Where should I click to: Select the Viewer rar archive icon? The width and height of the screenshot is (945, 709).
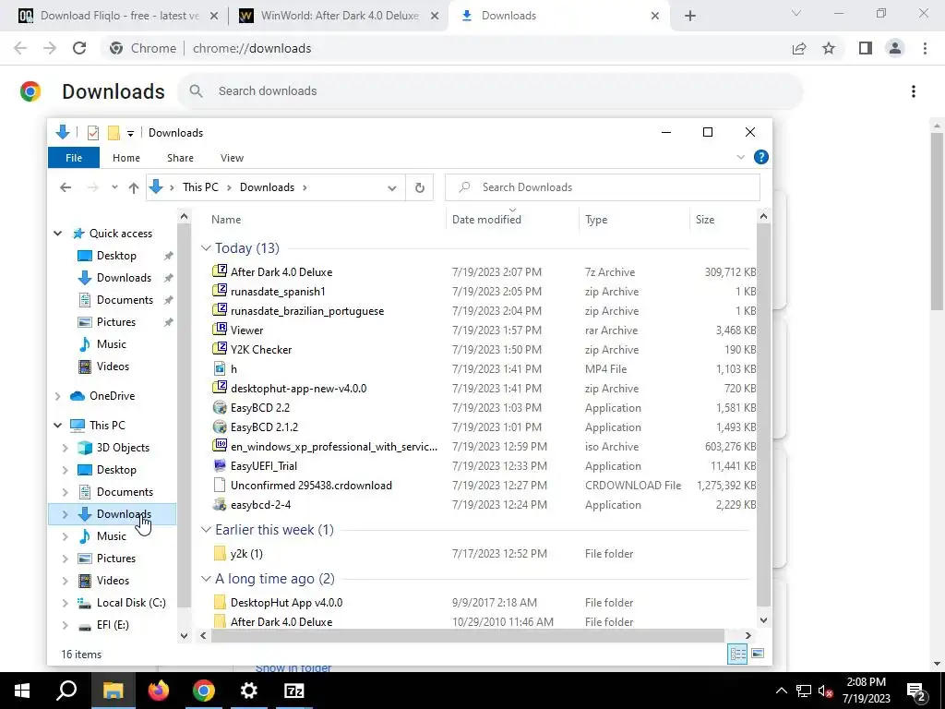pos(220,330)
